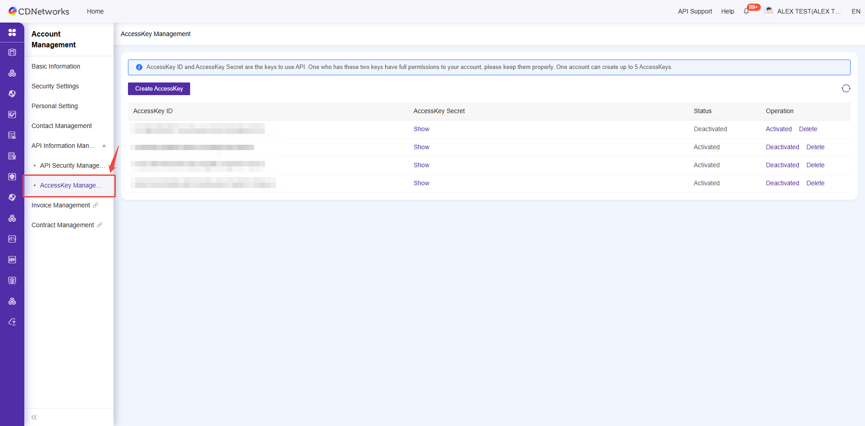Viewport: 865px width, 426px height.
Task: Click the CDNetworks logo
Action: click(39, 11)
